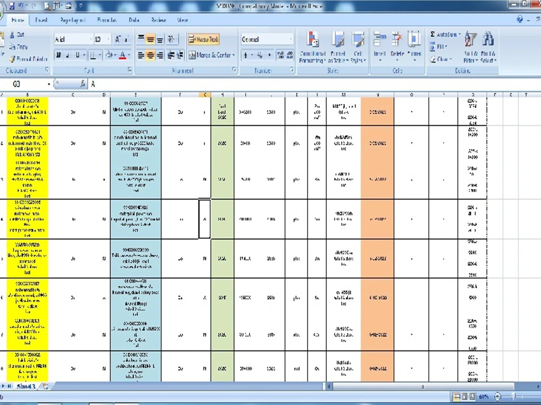The width and height of the screenshot is (541, 405).
Task: Click the Undo arrow in quick access toolbar
Action: point(21,5)
